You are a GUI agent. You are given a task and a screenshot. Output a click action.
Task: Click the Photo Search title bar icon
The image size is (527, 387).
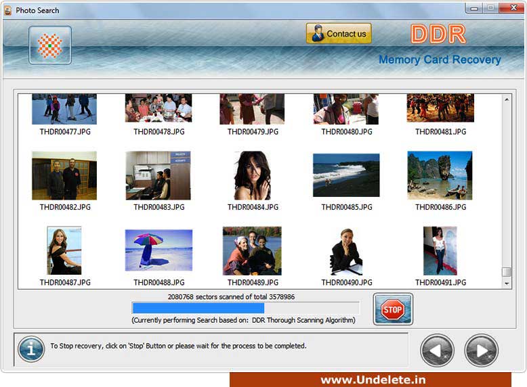click(8, 10)
